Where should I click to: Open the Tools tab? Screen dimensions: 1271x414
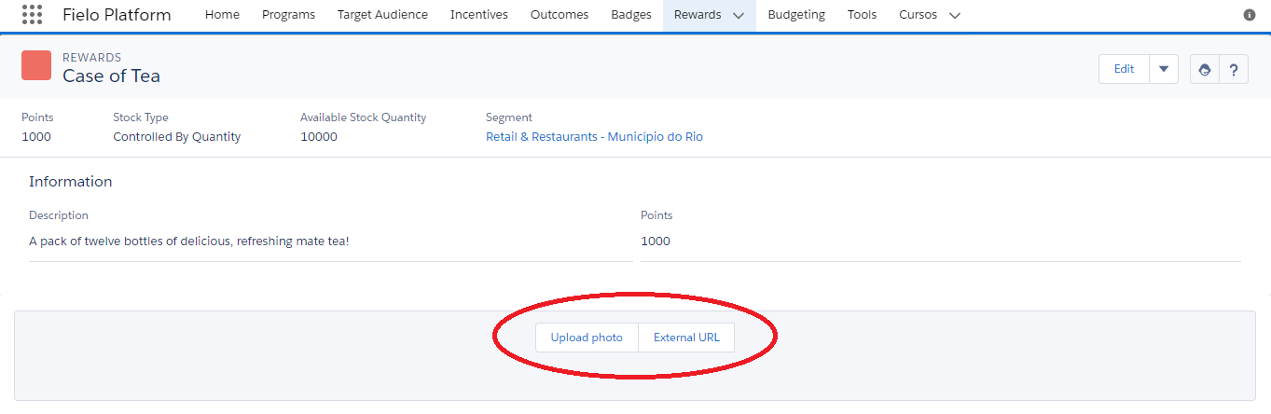click(x=862, y=15)
